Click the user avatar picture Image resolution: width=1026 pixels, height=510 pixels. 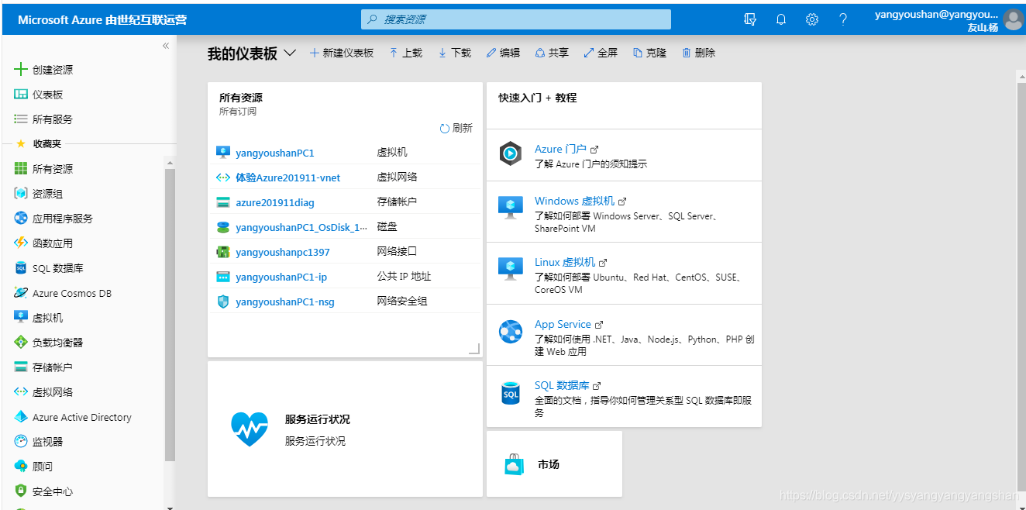coord(1014,20)
